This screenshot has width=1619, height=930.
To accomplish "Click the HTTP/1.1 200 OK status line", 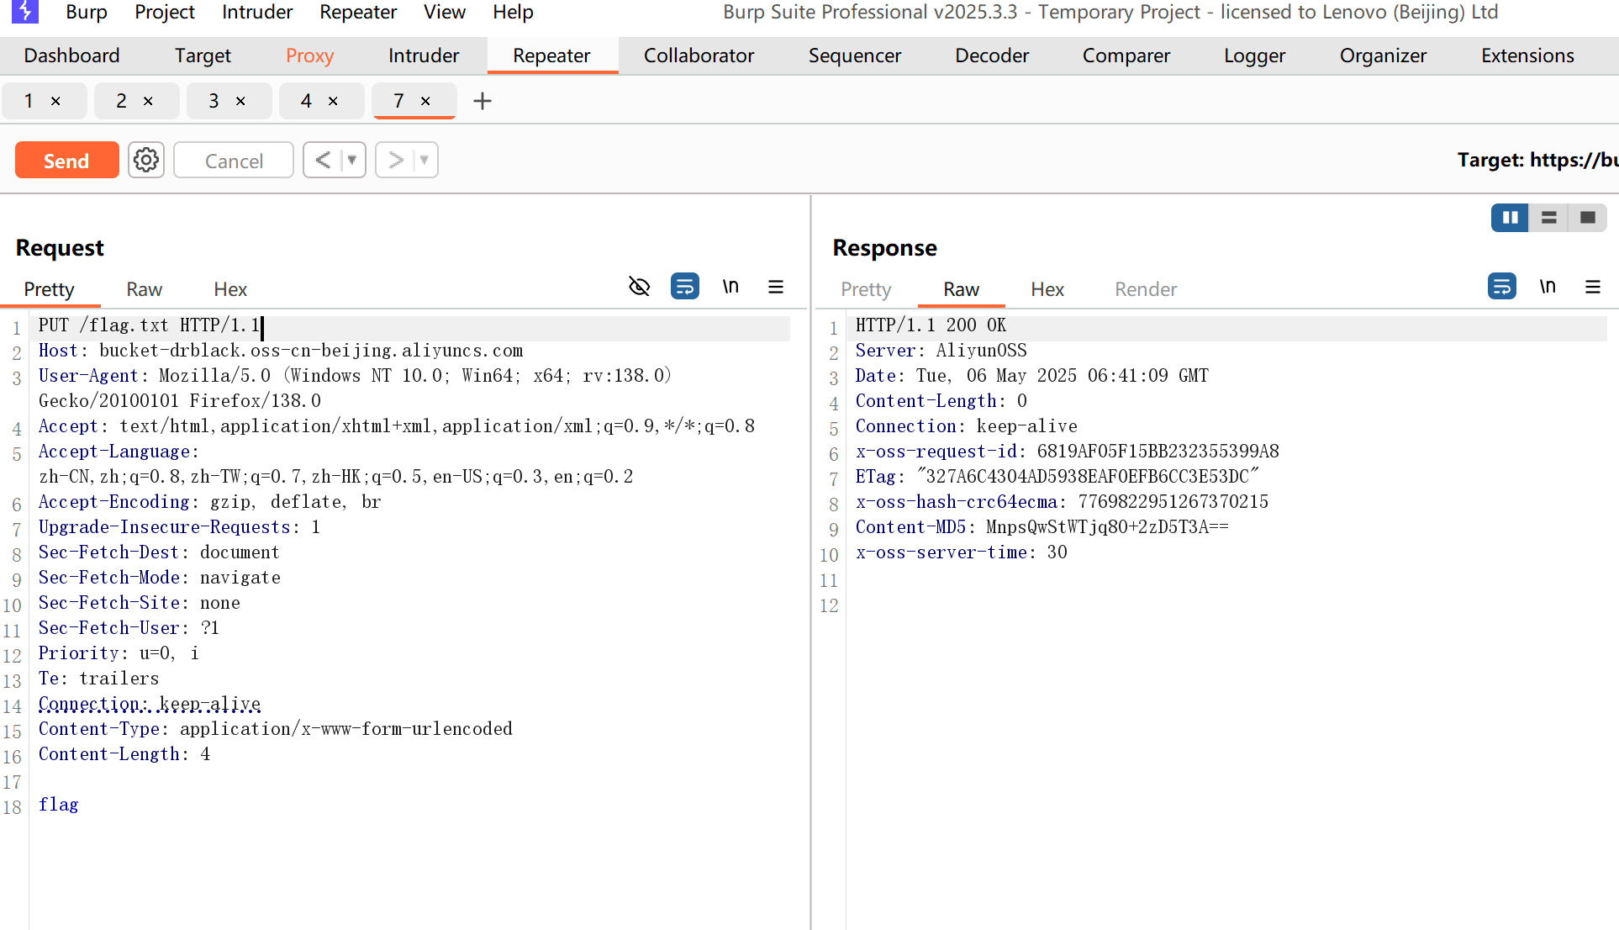I will [x=931, y=325].
